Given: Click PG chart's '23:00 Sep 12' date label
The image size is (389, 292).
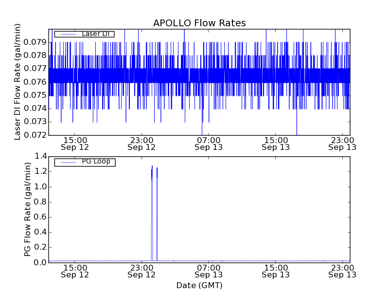Looking at the screenshot, I should tap(141, 272).
